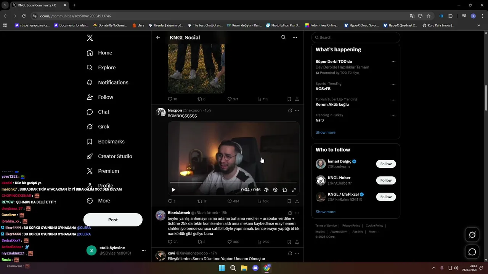This screenshot has width=488, height=274.
Task: Open xavi post options menu
Action: (x=297, y=253)
